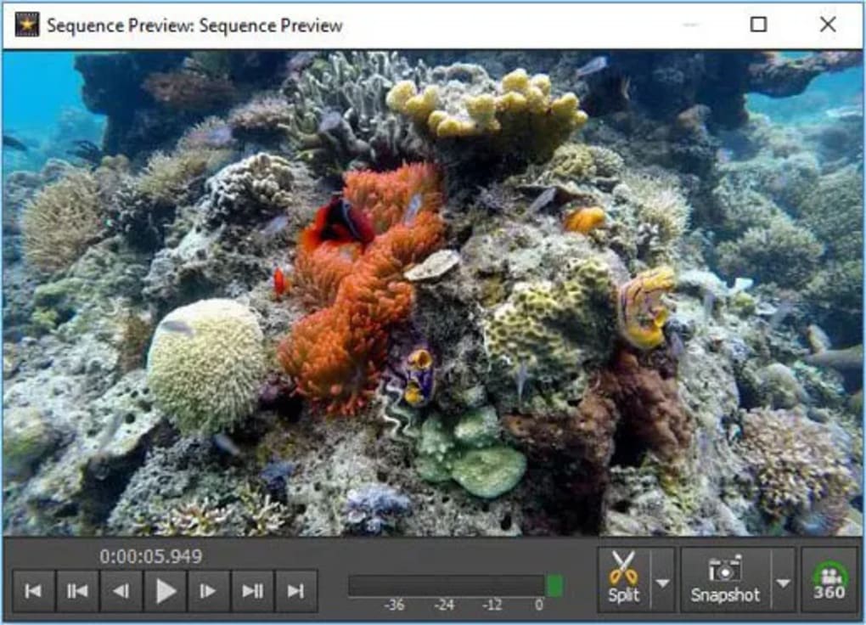
Task: Close the Sequence Preview window
Action: click(828, 25)
